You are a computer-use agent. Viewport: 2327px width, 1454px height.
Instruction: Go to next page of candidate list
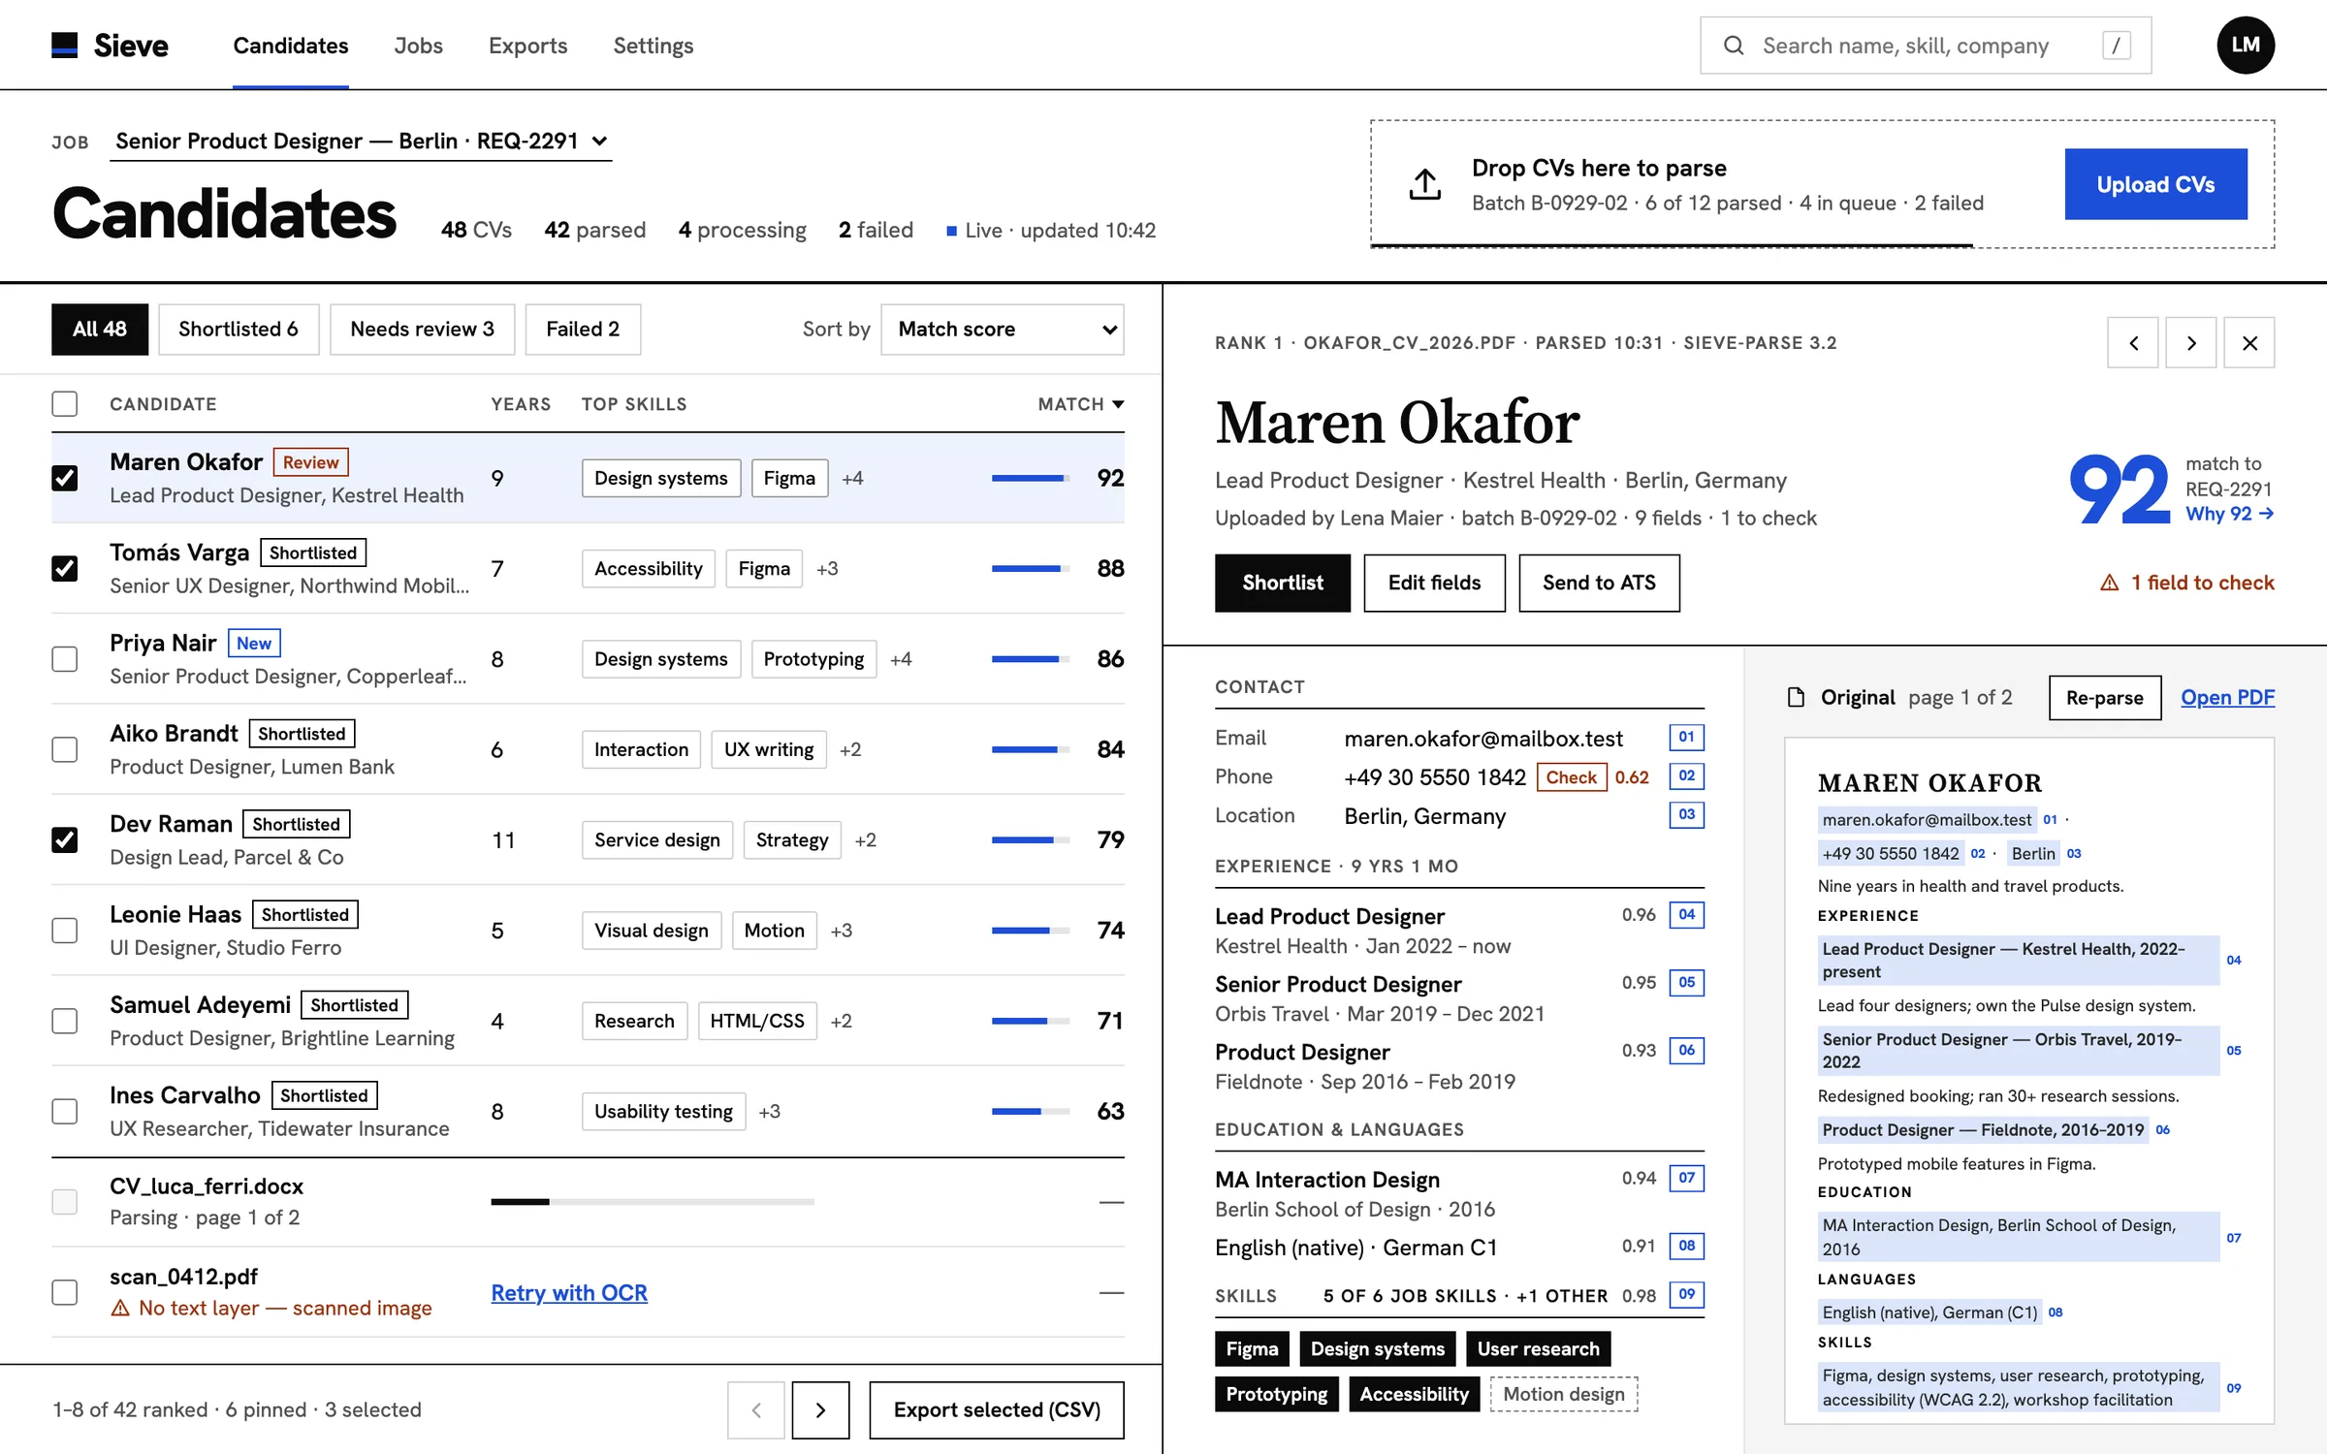coord(820,1410)
